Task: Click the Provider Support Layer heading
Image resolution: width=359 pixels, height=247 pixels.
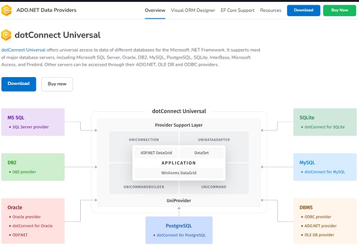Action: coord(179,125)
